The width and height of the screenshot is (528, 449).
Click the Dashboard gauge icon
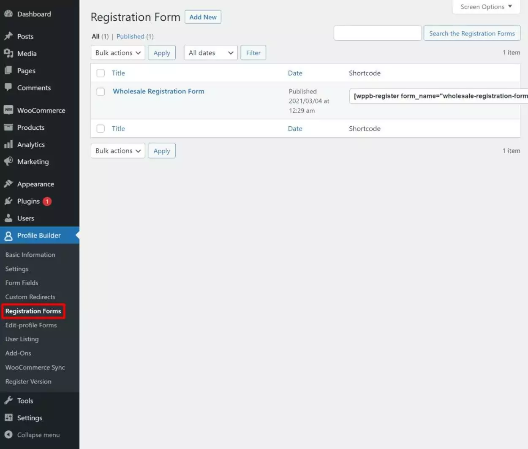click(x=8, y=14)
